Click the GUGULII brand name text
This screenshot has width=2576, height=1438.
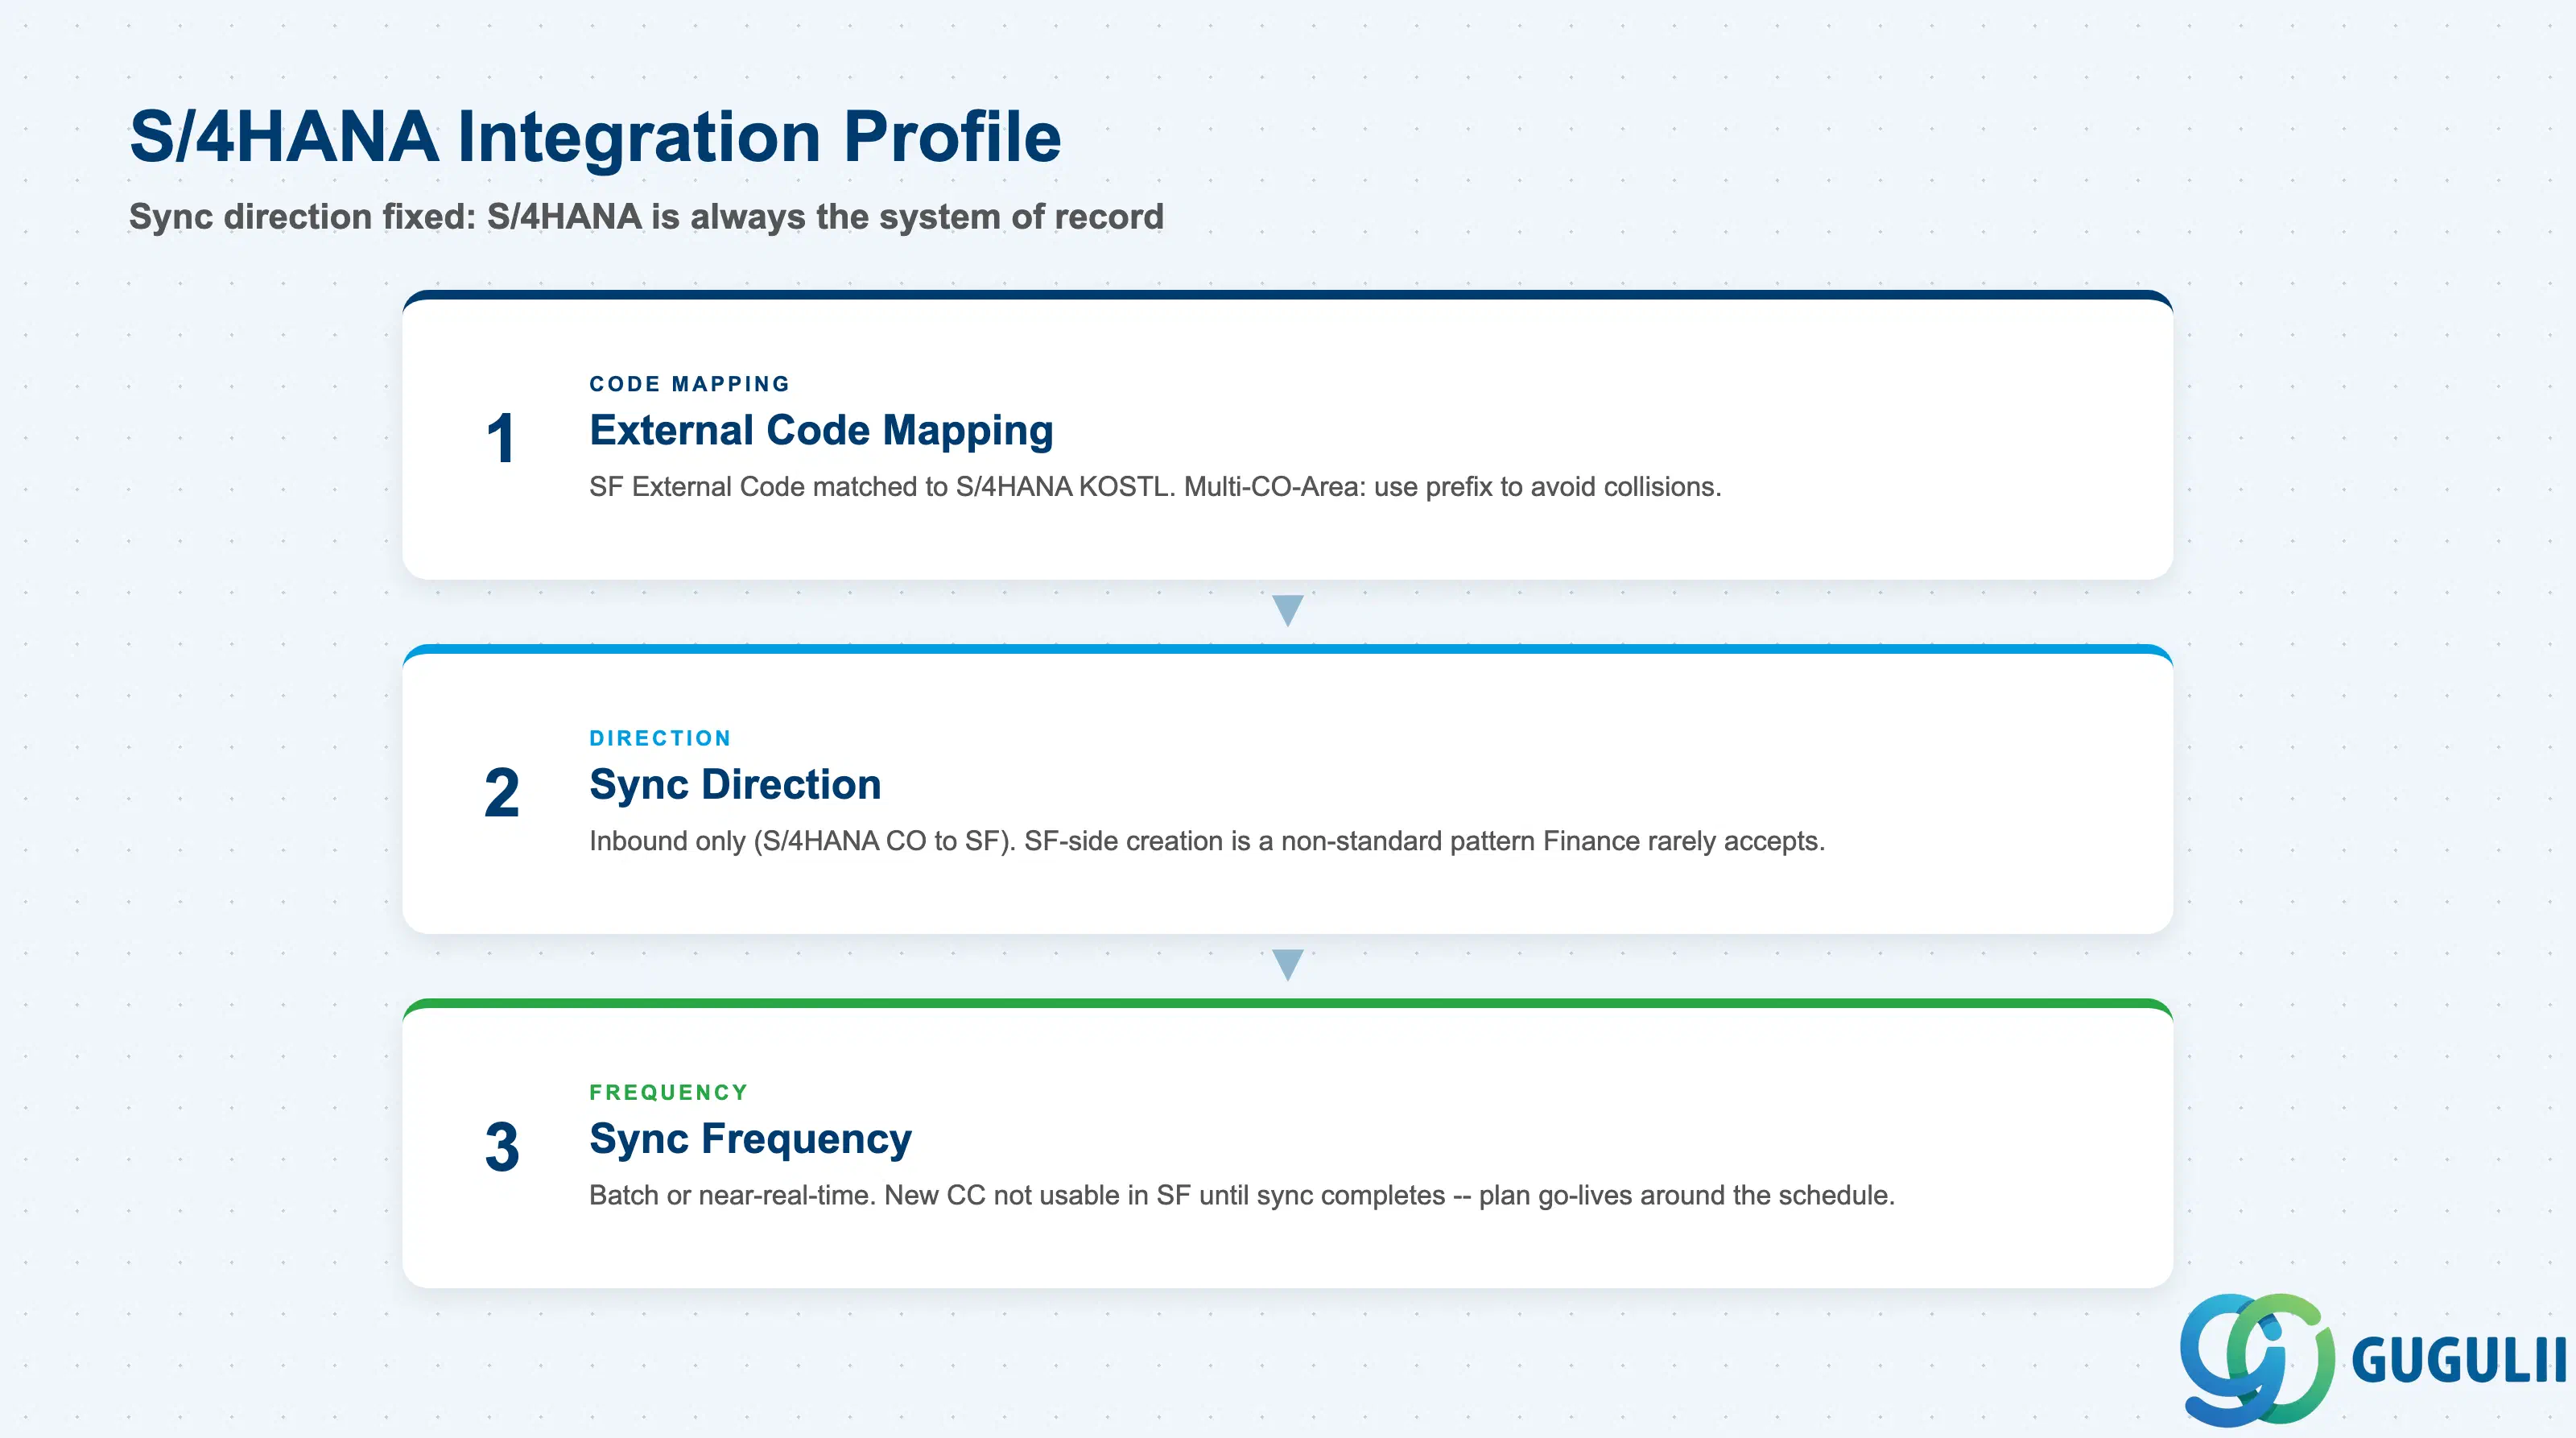[x=2459, y=1360]
